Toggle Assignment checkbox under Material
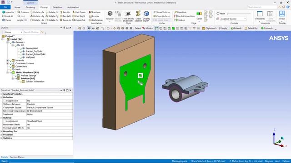Image resolution: width=291 pixels, height=163 pixels. [x=5, y=121]
